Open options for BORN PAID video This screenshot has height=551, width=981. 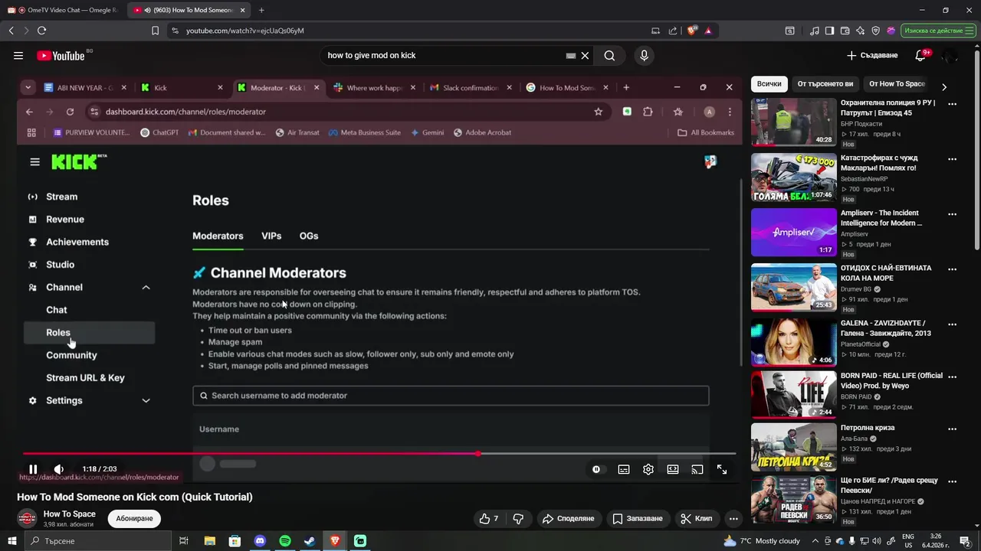click(x=953, y=377)
